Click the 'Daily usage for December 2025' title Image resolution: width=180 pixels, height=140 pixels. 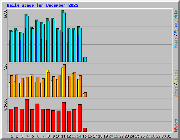tap(43, 5)
